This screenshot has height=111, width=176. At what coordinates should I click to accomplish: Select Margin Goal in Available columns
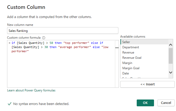click(x=144, y=68)
